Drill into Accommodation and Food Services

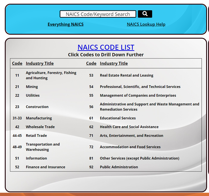[x=130, y=147]
